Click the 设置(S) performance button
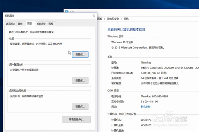The width and height of the screenshot is (199, 132). [80, 54]
